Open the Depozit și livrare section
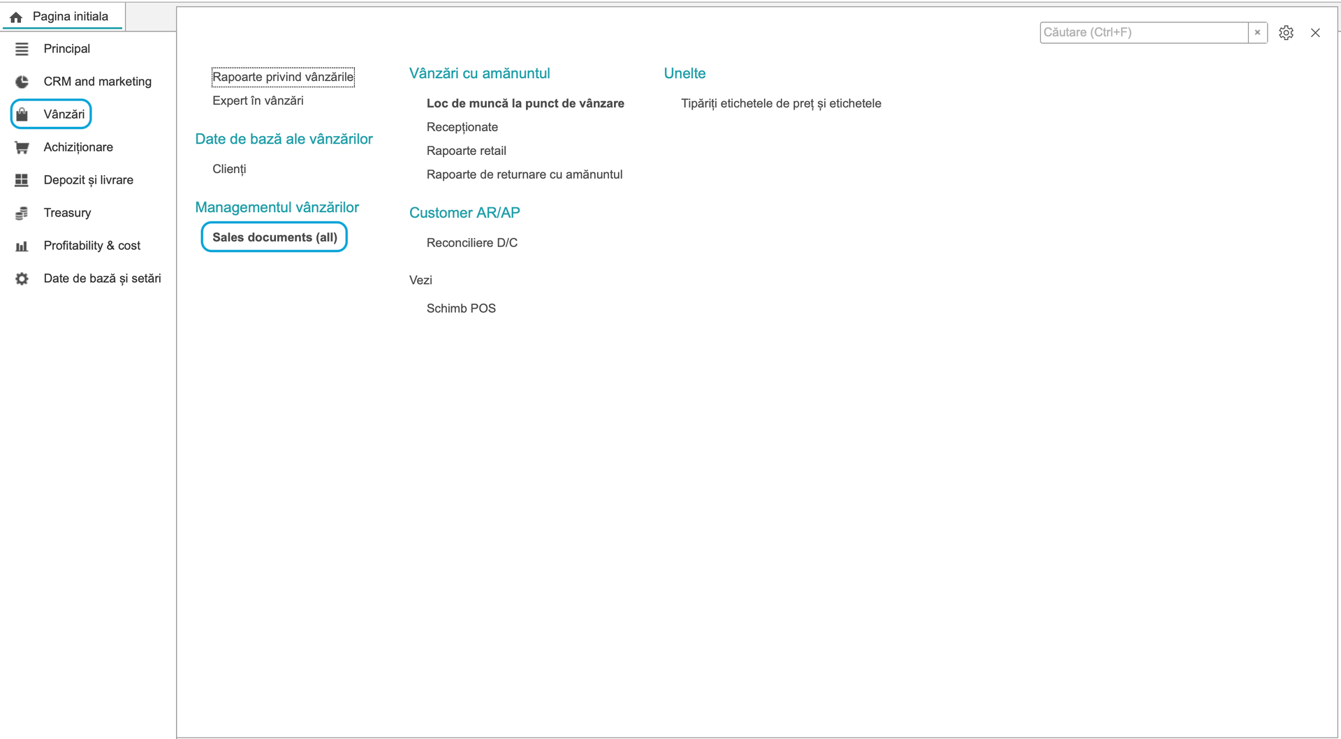This screenshot has width=1341, height=739. pos(89,180)
